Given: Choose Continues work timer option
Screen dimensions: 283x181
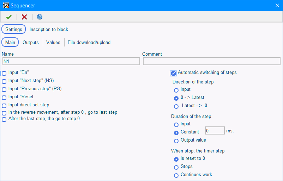Looking at the screenshot, I should pos(176,175).
